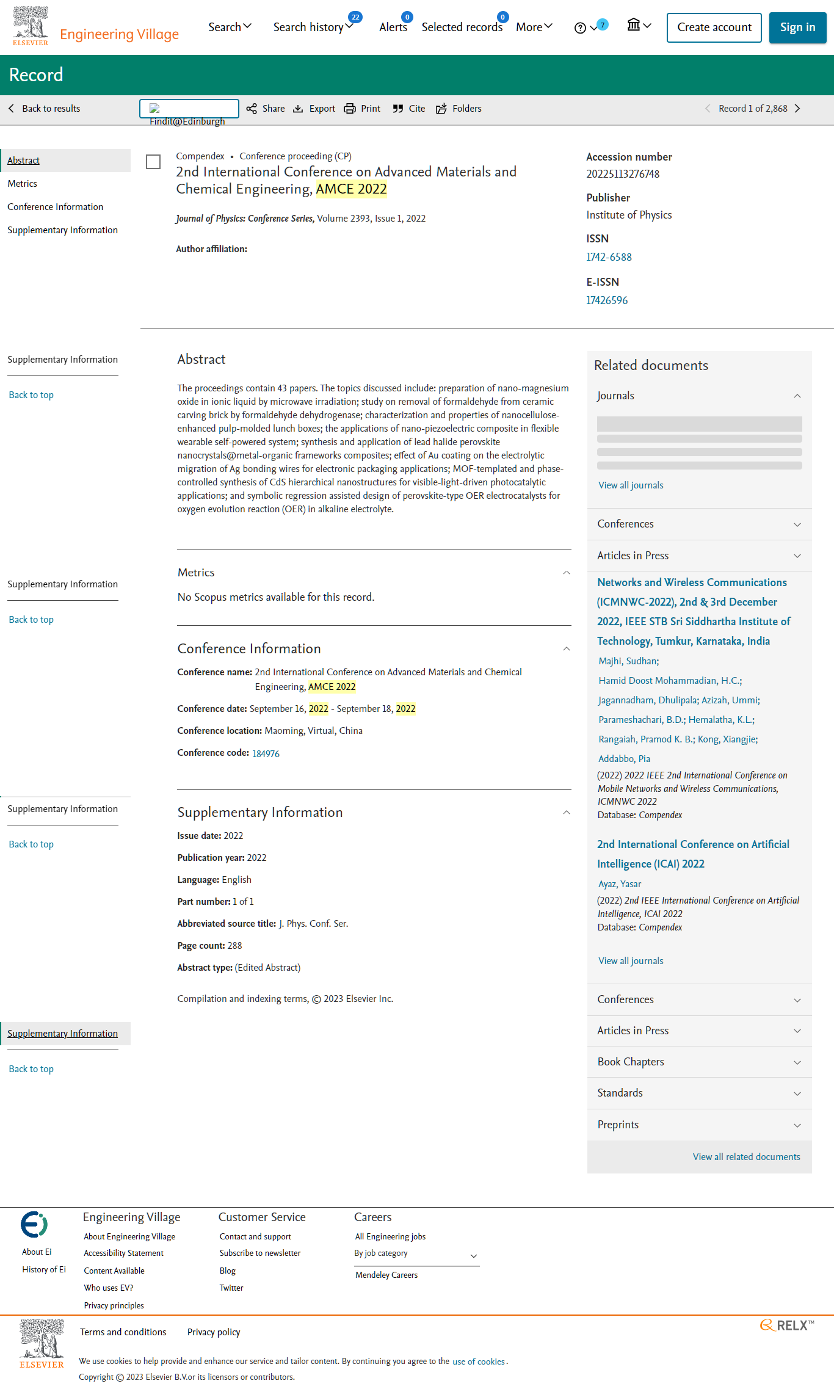The height and width of the screenshot is (1389, 834).
Task: Open All Engineering jobs link
Action: [x=390, y=1236]
